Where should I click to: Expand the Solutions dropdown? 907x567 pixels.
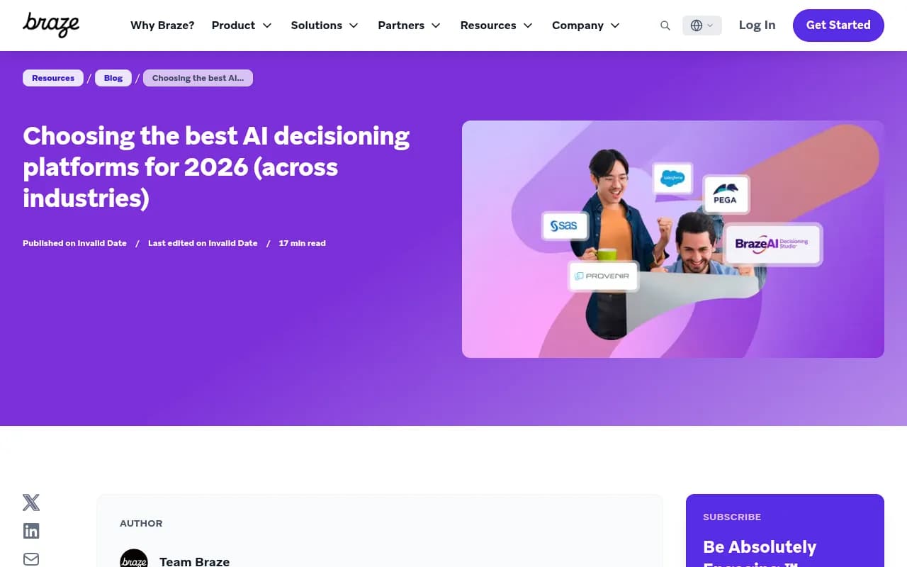tap(325, 26)
